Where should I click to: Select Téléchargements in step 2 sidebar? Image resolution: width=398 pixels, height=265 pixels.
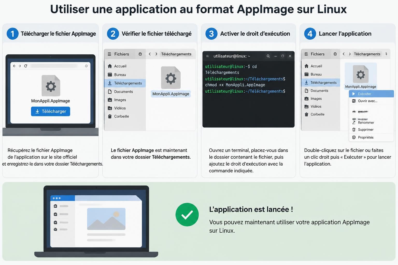coord(125,83)
